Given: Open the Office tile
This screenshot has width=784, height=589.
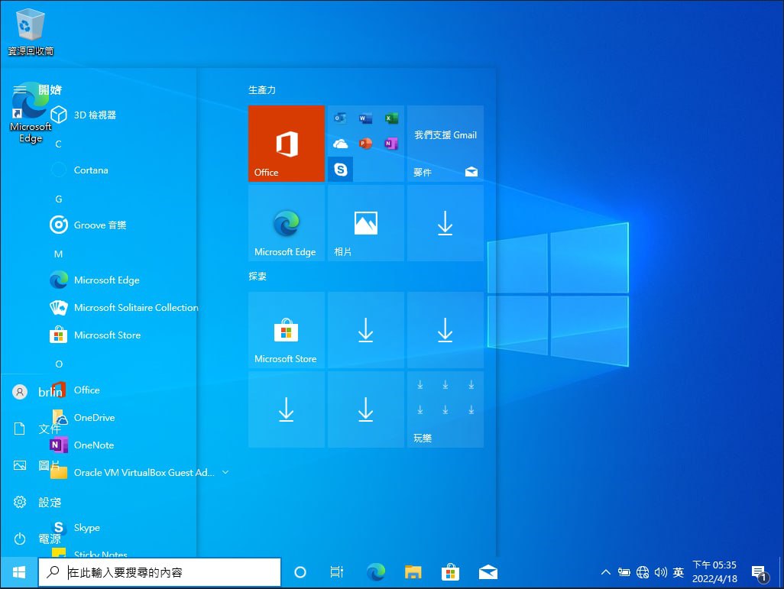Looking at the screenshot, I should pos(287,144).
